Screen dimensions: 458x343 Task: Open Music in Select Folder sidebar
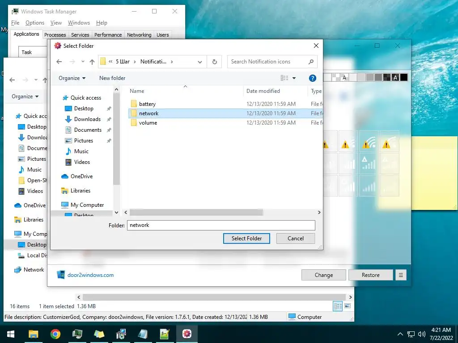[81, 151]
